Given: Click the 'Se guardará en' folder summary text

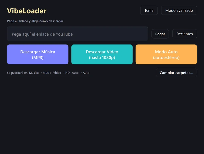Looking at the screenshot, I should click(48, 73).
